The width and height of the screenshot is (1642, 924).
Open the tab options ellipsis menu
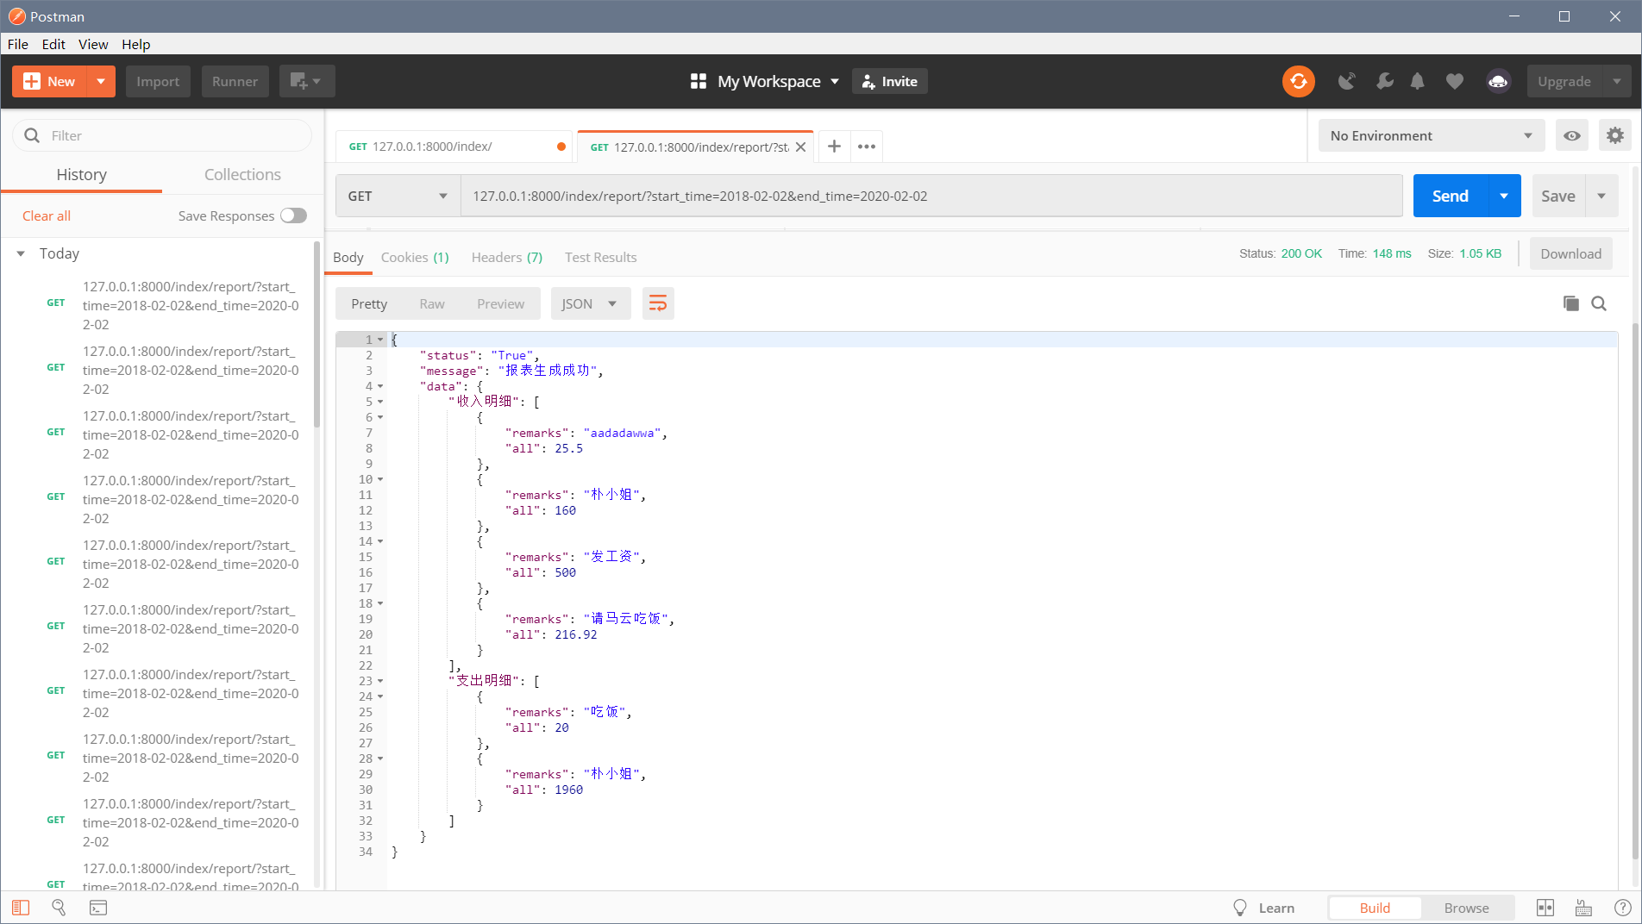coord(867,147)
